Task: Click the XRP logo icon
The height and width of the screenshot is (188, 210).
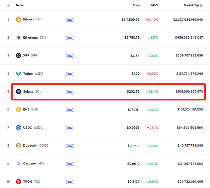Action: 18,56
